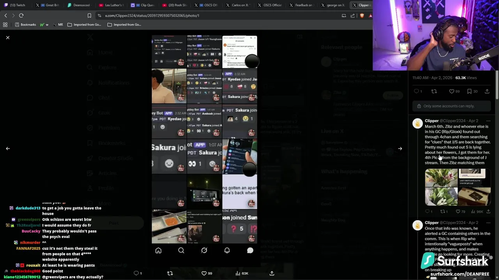Image resolution: width=499 pixels, height=280 pixels.
Task: Open the MR bookmark
Action: (x=58, y=24)
